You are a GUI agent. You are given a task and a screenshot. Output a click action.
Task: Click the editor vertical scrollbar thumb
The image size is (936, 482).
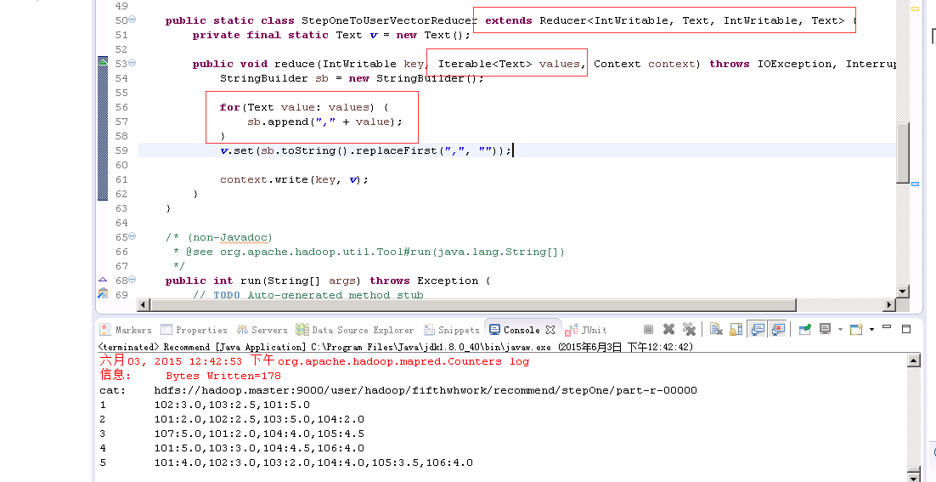click(x=903, y=153)
